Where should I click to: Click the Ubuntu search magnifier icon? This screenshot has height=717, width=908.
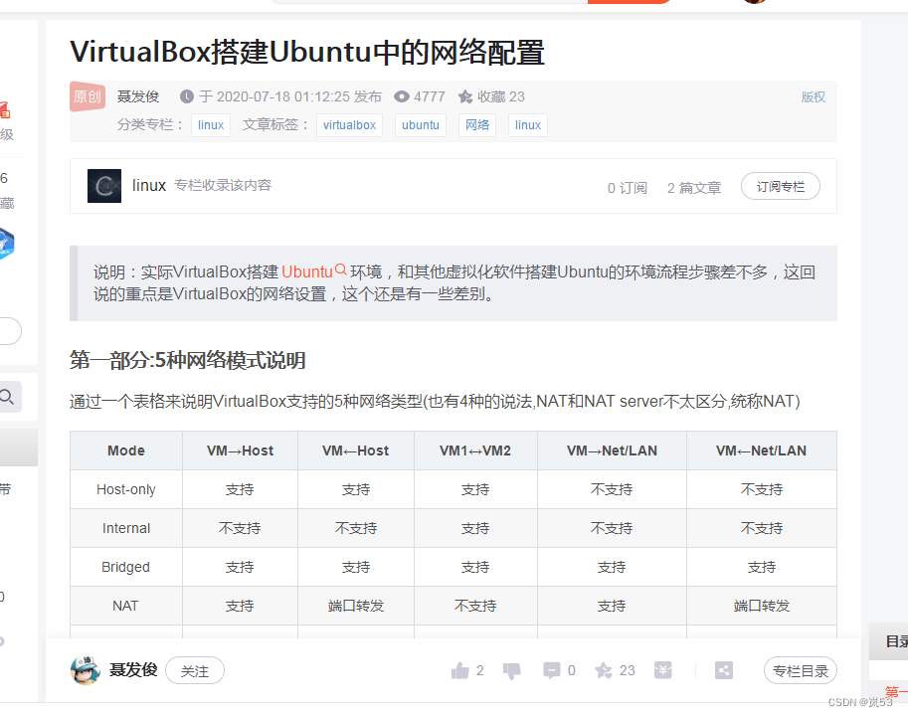click(340, 269)
